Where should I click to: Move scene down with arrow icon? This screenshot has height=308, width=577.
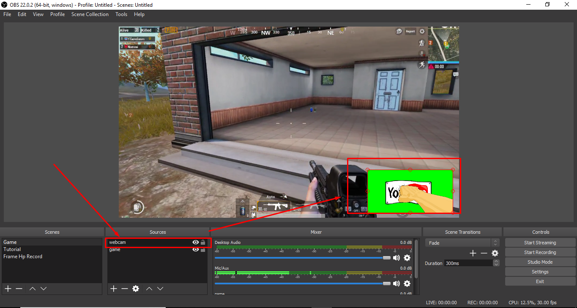click(x=43, y=289)
